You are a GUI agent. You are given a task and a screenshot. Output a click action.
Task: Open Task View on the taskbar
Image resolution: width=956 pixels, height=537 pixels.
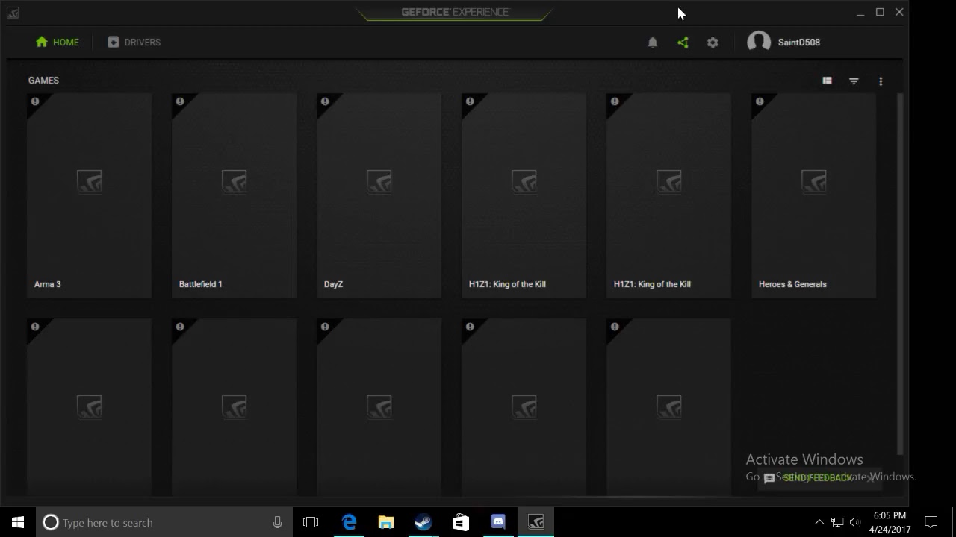pyautogui.click(x=311, y=522)
